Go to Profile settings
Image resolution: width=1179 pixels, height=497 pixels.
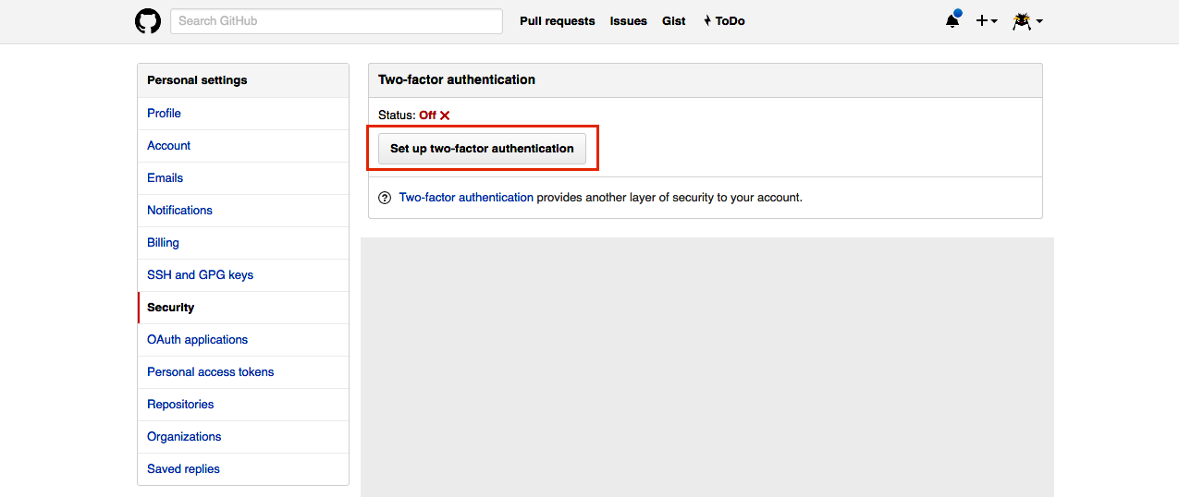click(x=243, y=114)
